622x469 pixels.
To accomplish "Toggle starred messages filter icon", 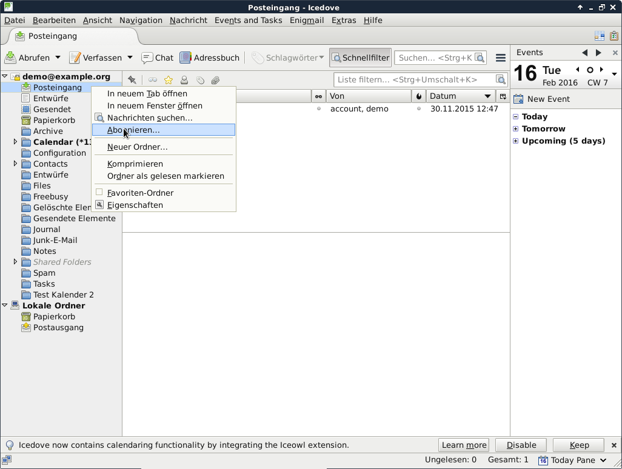I will pyautogui.click(x=169, y=80).
